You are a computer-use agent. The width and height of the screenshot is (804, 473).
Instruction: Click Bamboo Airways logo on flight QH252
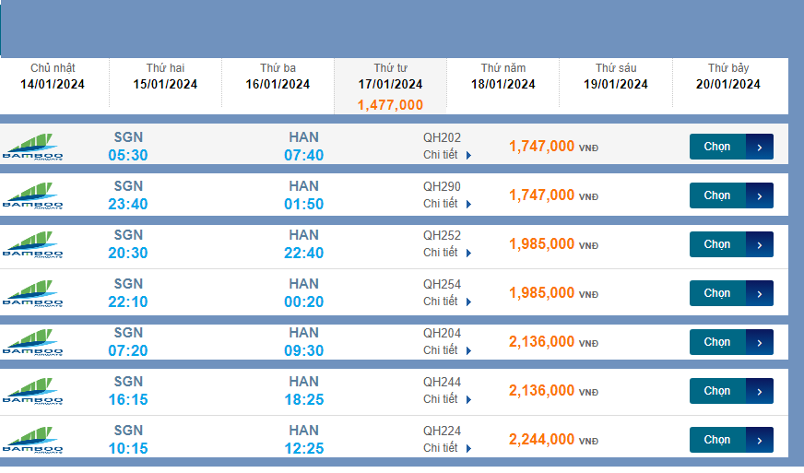[x=32, y=244]
